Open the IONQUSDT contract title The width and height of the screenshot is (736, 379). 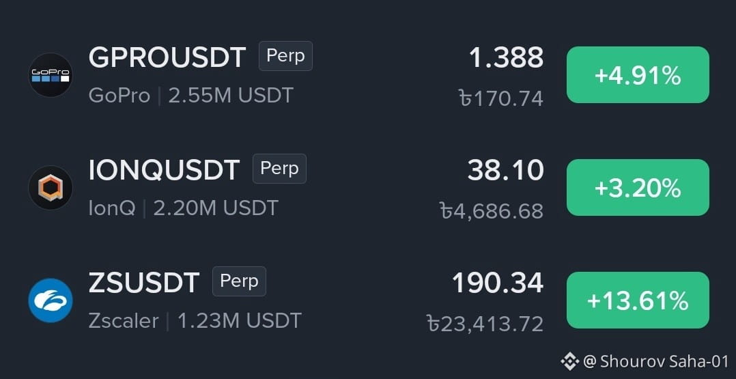click(x=165, y=171)
